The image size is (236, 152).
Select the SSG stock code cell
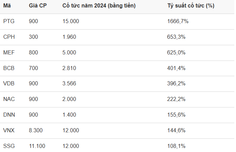tap(9, 146)
